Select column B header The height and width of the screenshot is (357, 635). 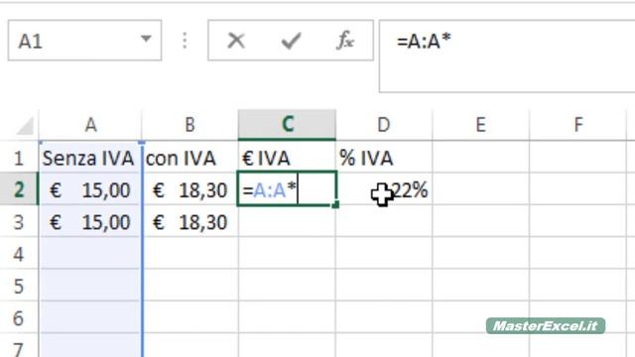(x=190, y=125)
